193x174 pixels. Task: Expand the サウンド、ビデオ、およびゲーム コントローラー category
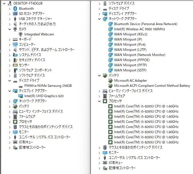click(9, 50)
